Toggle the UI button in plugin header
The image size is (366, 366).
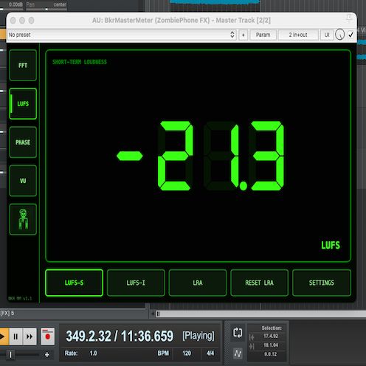pos(327,35)
